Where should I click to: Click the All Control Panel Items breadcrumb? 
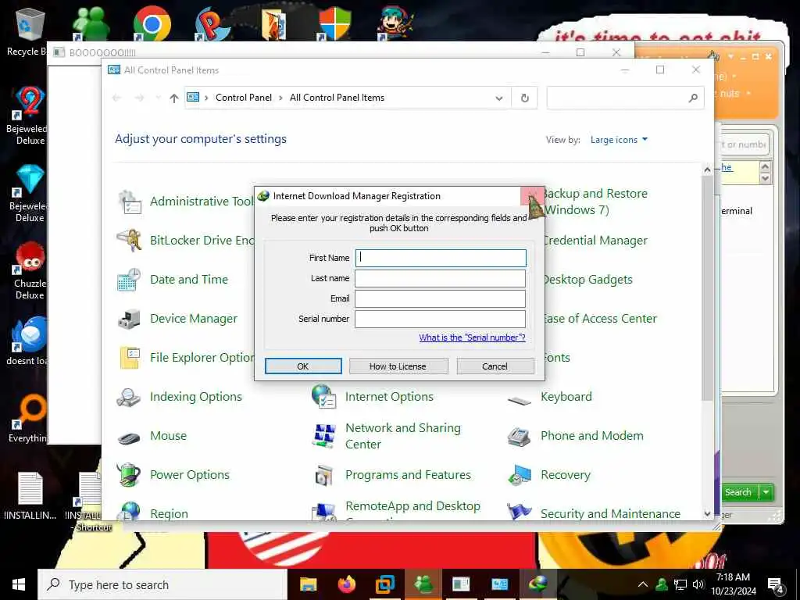click(337, 98)
